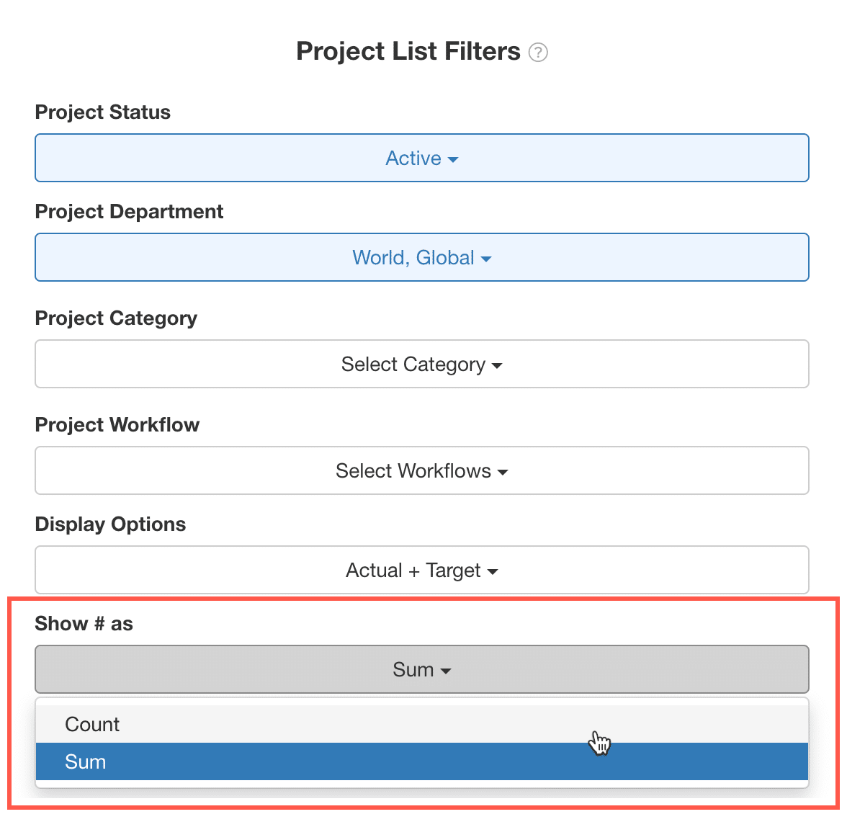Expand the 'Actual + Target' display dropdown
This screenshot has height=827, width=847.
click(422, 570)
